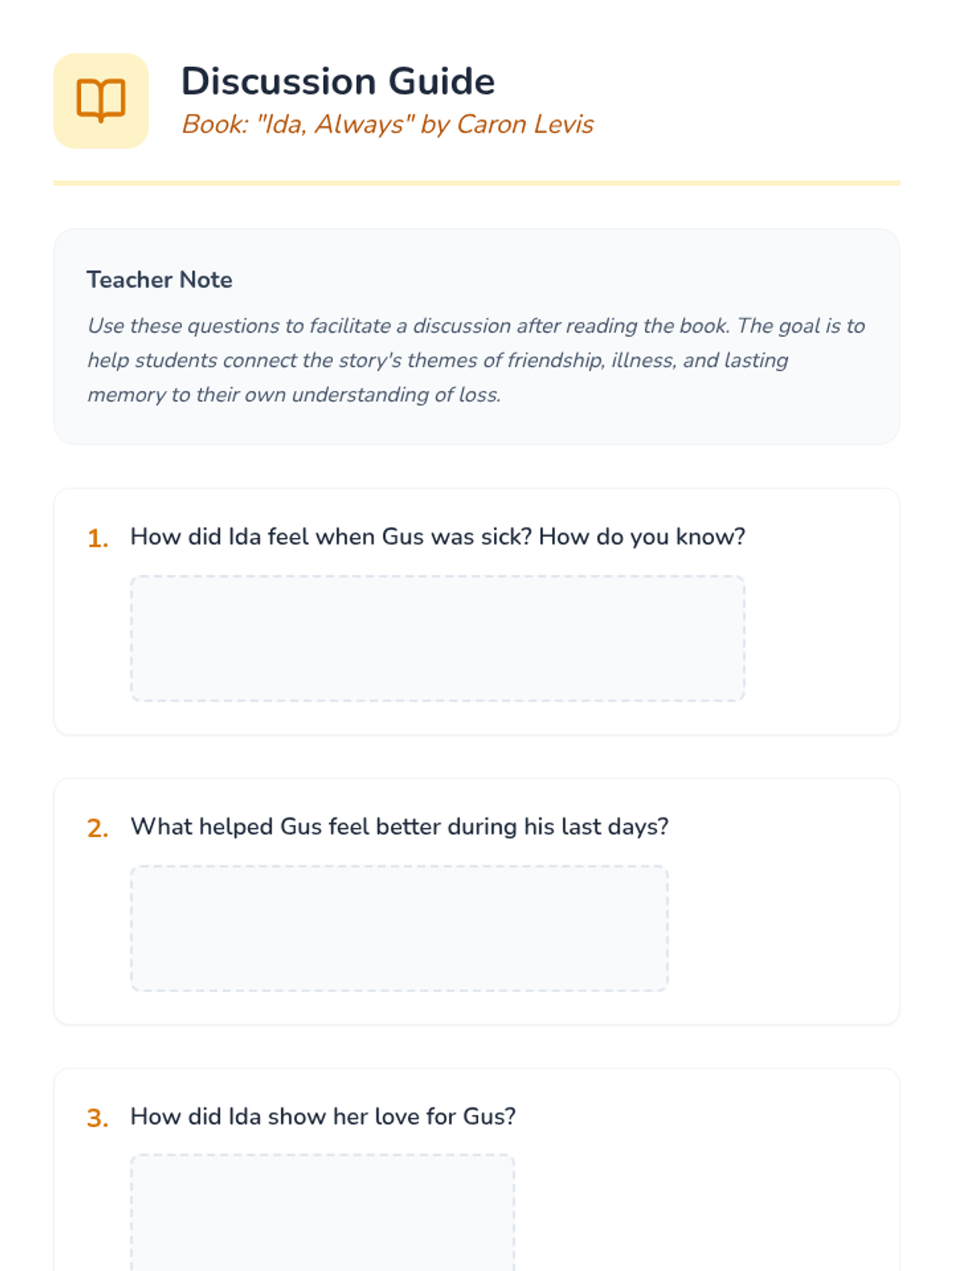Click blank card area right of question 2 box
953x1271 pixels.
784,929
